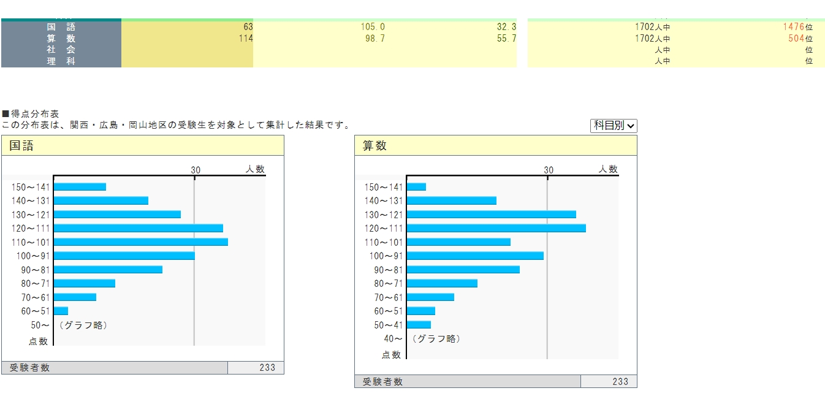Click the 算数 distribution chart title
The image size is (825, 407).
[374, 146]
